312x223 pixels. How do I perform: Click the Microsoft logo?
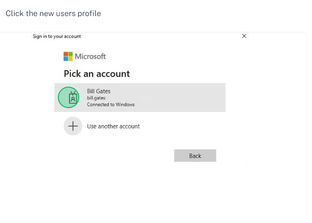(x=85, y=56)
